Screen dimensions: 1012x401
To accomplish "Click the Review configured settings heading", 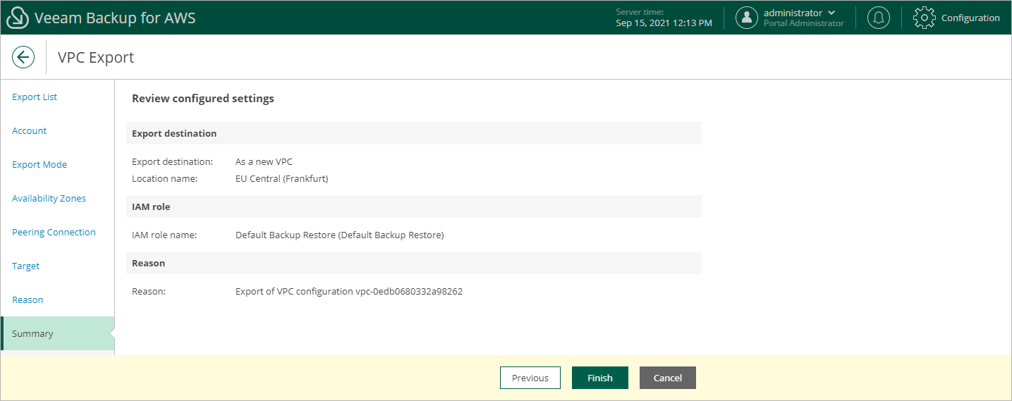I will click(203, 99).
